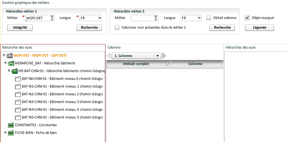Expand the FICHE-BIEN tree node
The width and height of the screenshot is (287, 142).
[5, 133]
